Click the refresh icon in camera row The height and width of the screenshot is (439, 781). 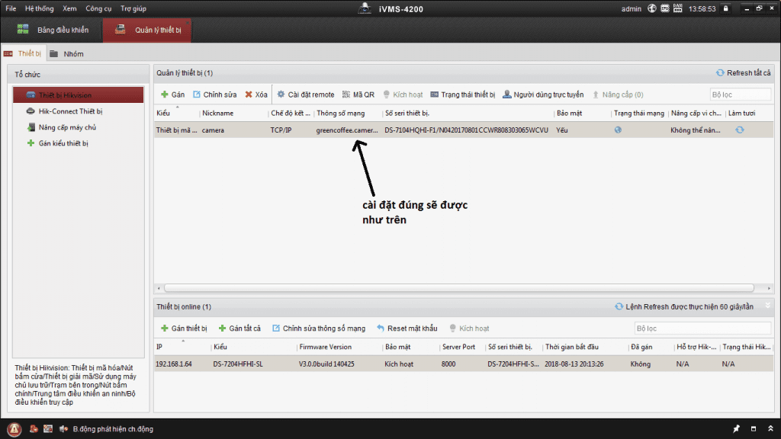739,130
